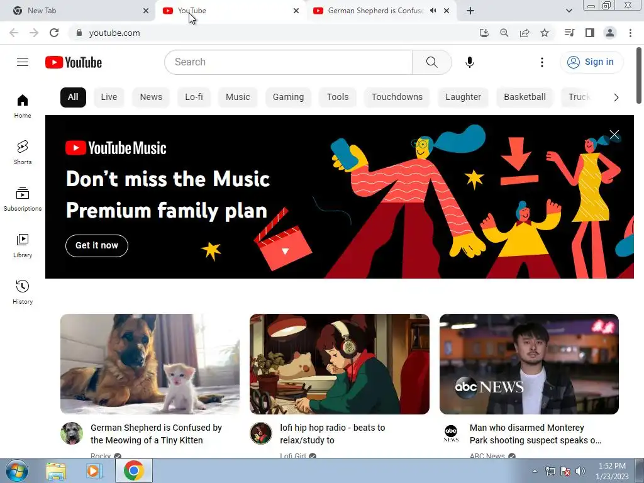Click the install app icon in address bar

point(484,33)
